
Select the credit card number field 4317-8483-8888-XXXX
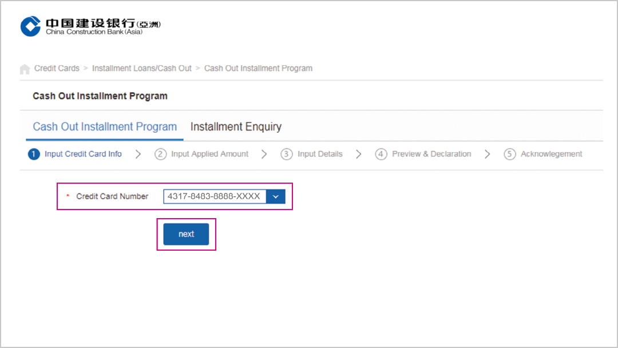point(215,196)
